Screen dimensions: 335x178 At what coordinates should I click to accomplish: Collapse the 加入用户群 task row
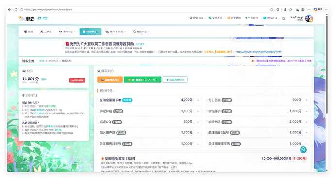coord(198,133)
